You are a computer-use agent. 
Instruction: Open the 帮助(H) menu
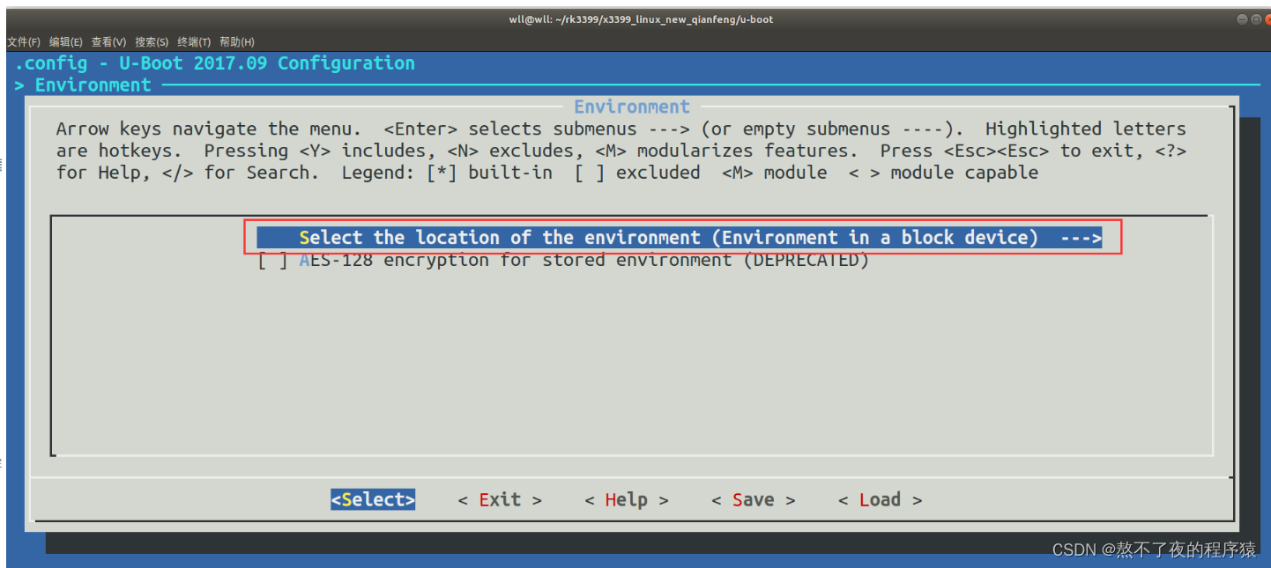[237, 41]
